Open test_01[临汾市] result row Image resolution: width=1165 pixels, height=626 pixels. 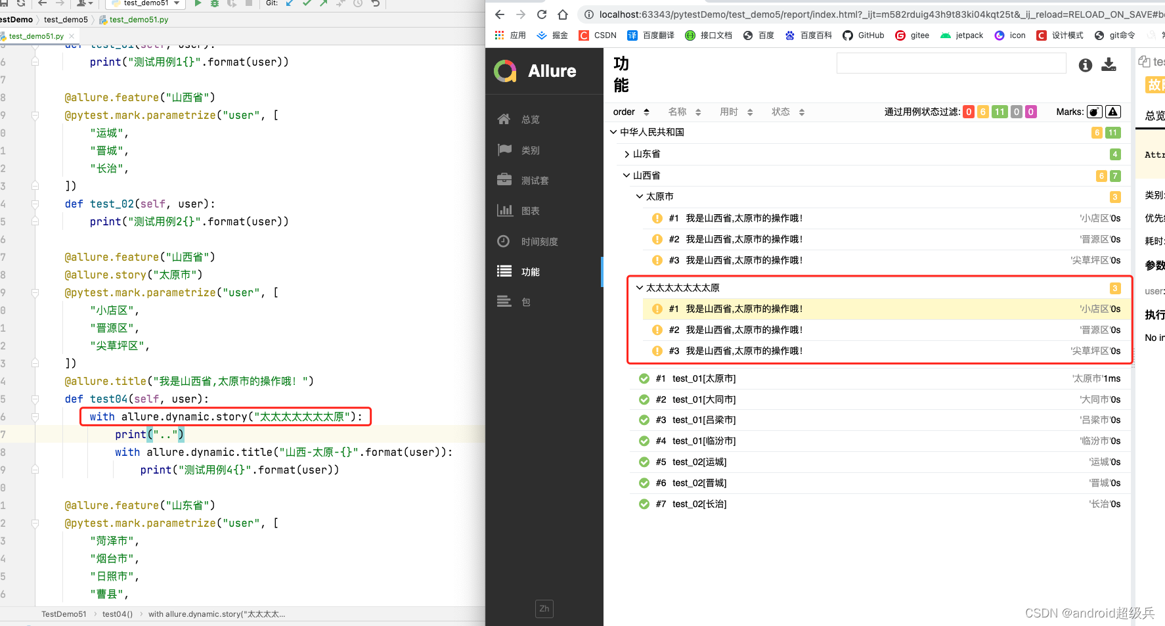point(880,441)
